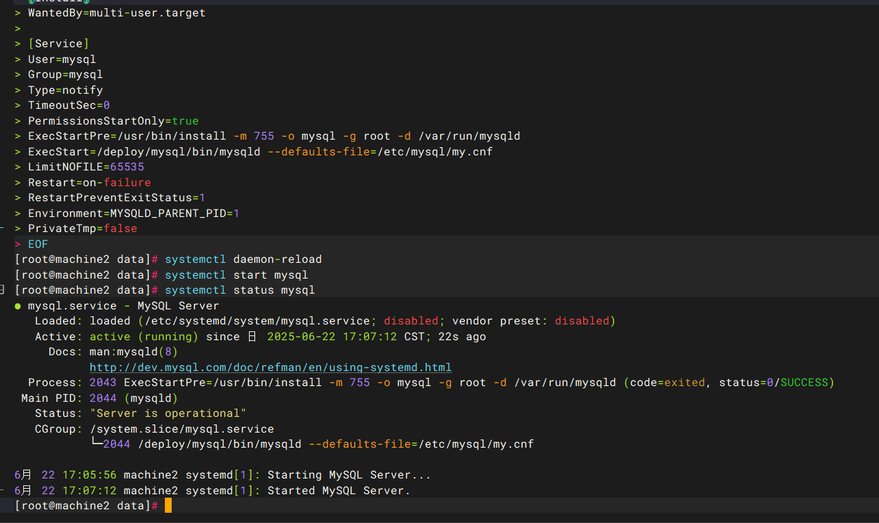The height and width of the screenshot is (523, 879).
Task: Click the 'RestartPreventExitStatus=1' line
Action: 116,198
